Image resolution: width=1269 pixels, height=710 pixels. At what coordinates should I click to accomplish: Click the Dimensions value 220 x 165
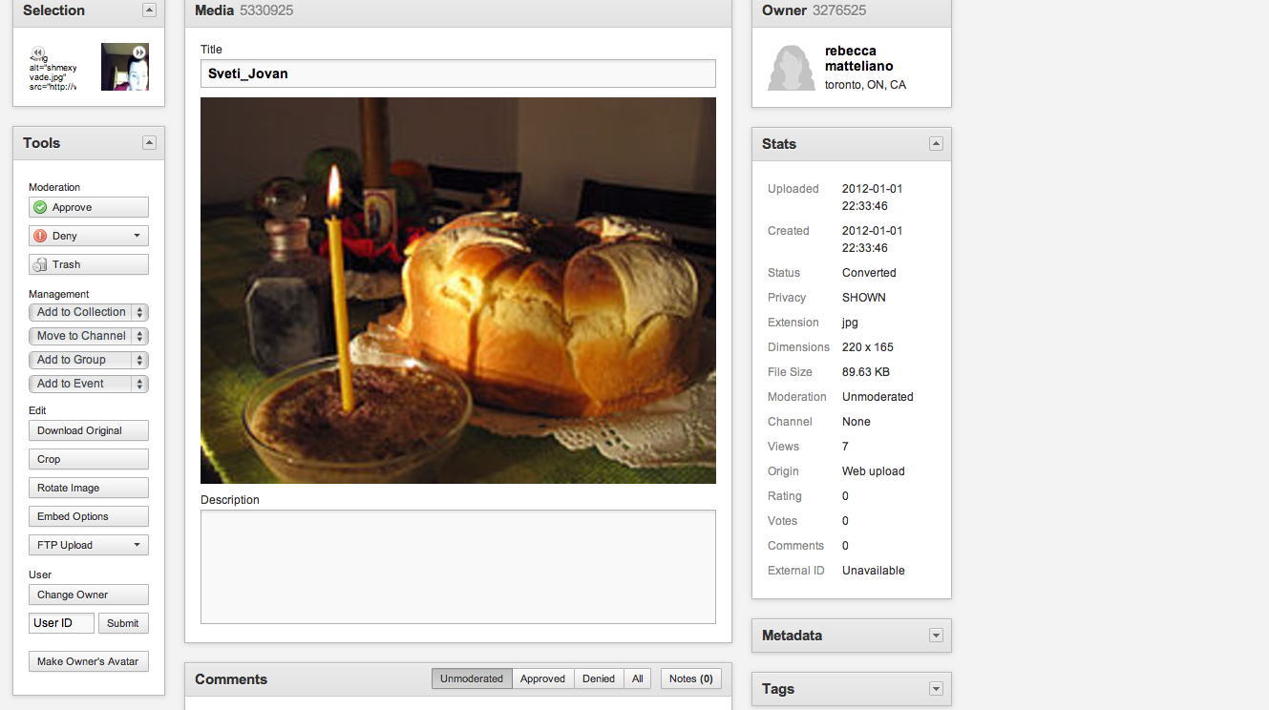[x=868, y=347]
